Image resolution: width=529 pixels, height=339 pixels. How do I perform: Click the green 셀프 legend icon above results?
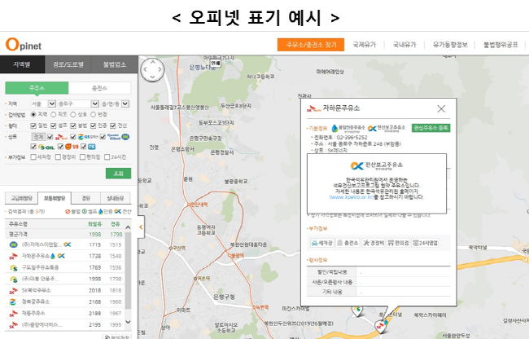(85, 211)
